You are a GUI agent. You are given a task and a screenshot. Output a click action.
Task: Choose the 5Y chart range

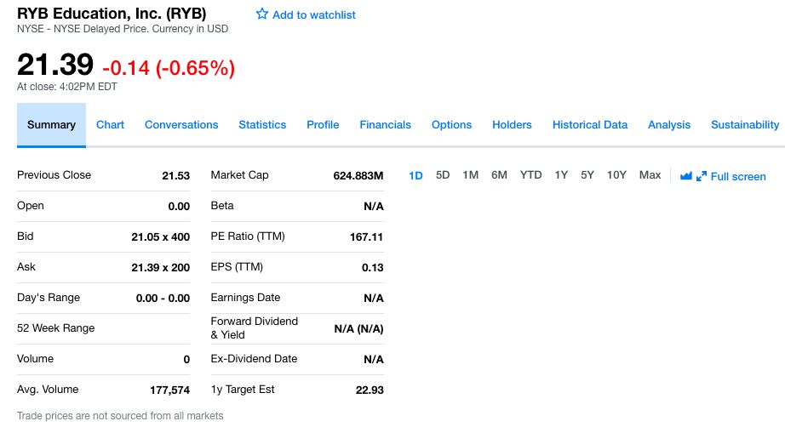tap(587, 175)
